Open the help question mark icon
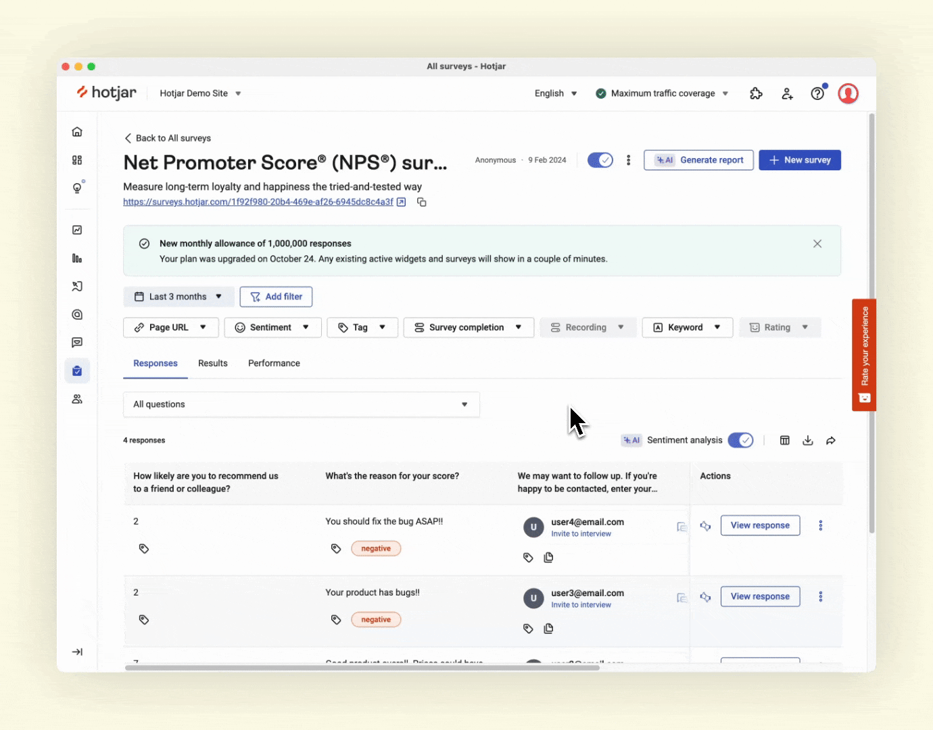The height and width of the screenshot is (730, 933). pyautogui.click(x=818, y=93)
